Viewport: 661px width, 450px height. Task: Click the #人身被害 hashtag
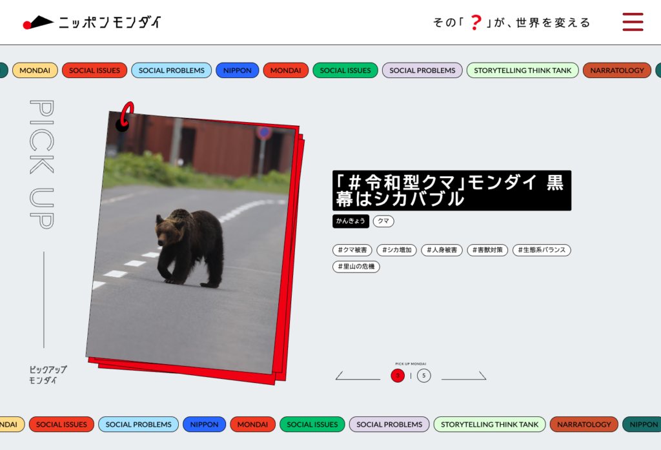coord(442,250)
